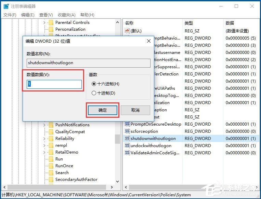Select the shutdownwithoutlogon value row name
The height and width of the screenshot is (199, 261).
[153, 138]
